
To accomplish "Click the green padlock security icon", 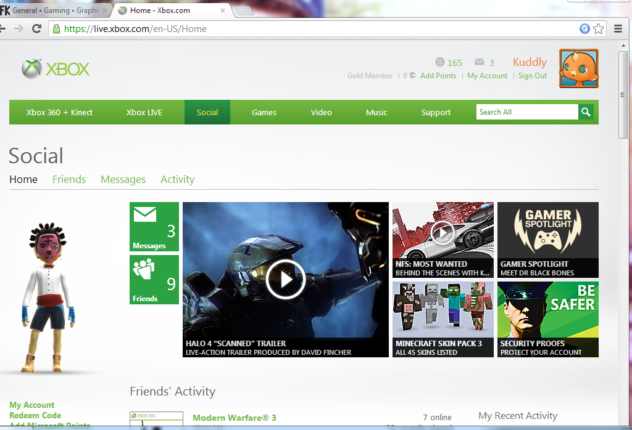I will pos(56,28).
